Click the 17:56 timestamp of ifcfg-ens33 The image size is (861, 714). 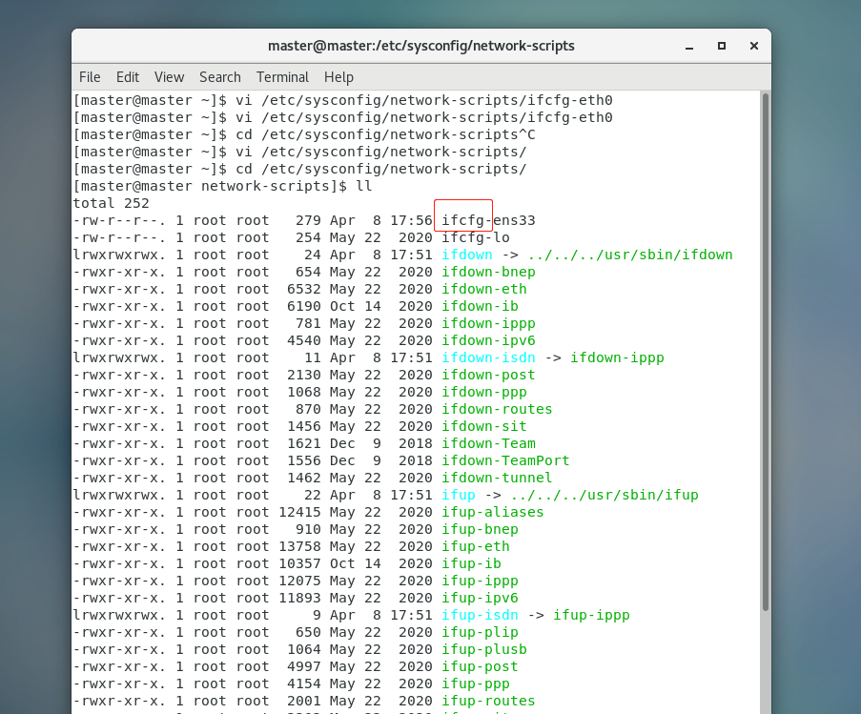[411, 220]
